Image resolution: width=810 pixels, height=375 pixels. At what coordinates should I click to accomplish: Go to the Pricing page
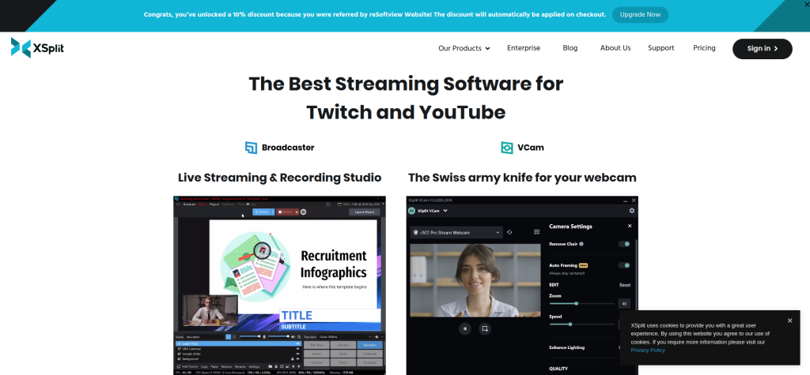point(704,48)
